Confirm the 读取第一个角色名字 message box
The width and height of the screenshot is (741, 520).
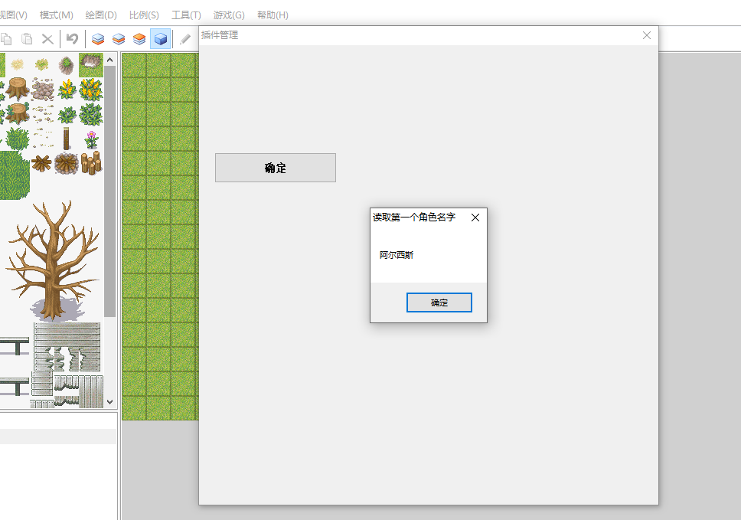(439, 303)
